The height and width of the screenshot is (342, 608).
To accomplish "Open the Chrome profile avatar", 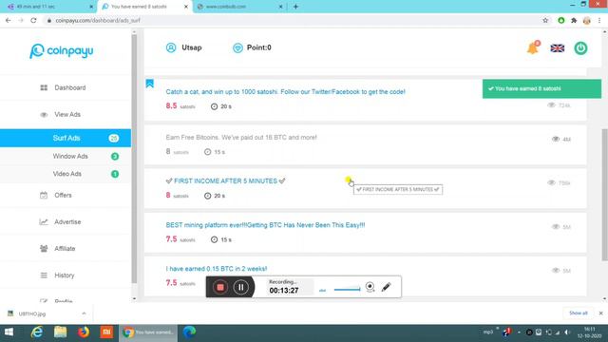I will click(x=587, y=20).
